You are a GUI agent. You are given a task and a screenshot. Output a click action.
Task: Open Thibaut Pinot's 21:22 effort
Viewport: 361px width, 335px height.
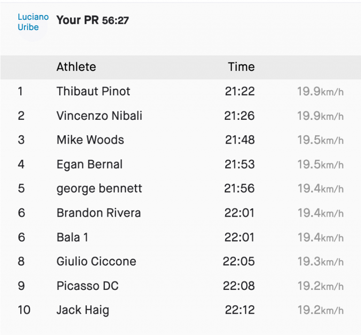pyautogui.click(x=240, y=91)
